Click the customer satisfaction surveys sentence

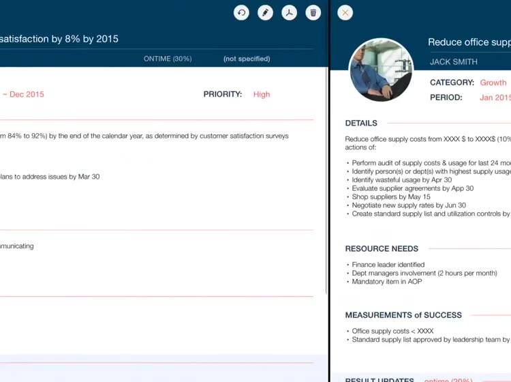tap(144, 136)
